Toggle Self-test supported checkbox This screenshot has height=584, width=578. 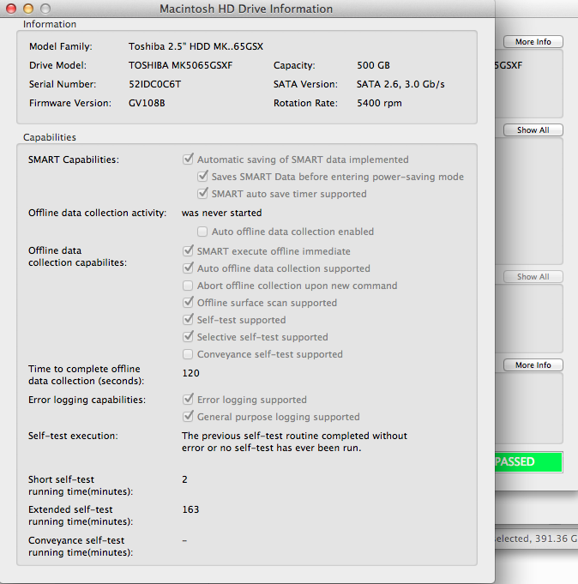pyautogui.click(x=188, y=320)
